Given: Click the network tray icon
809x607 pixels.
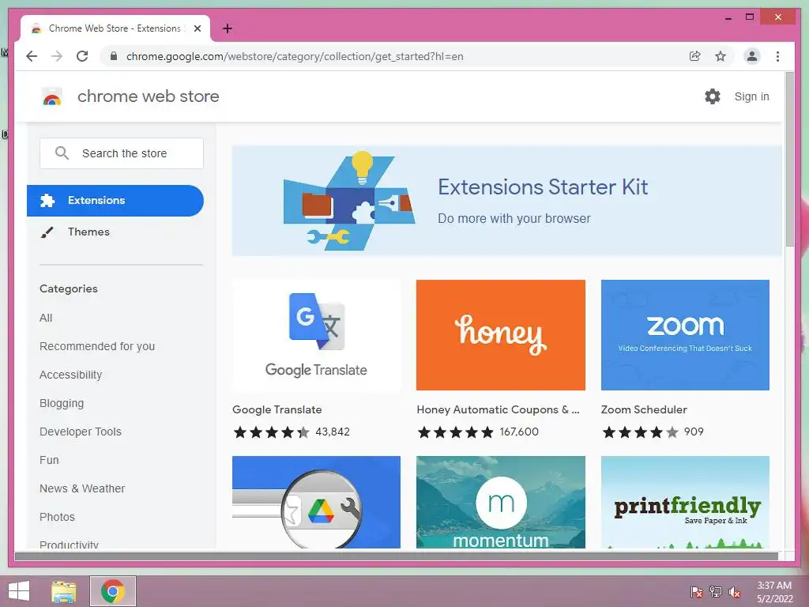Looking at the screenshot, I should (716, 591).
